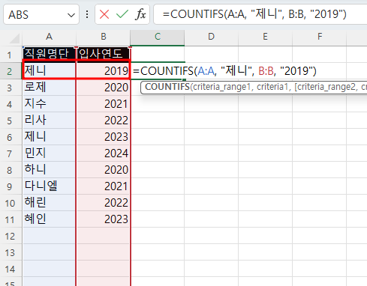Click the Name Box showing ABS
Screen dimensions: 367x286
41,14
